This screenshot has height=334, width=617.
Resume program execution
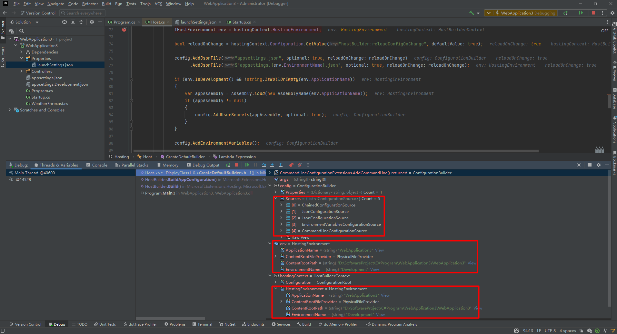click(x=247, y=165)
